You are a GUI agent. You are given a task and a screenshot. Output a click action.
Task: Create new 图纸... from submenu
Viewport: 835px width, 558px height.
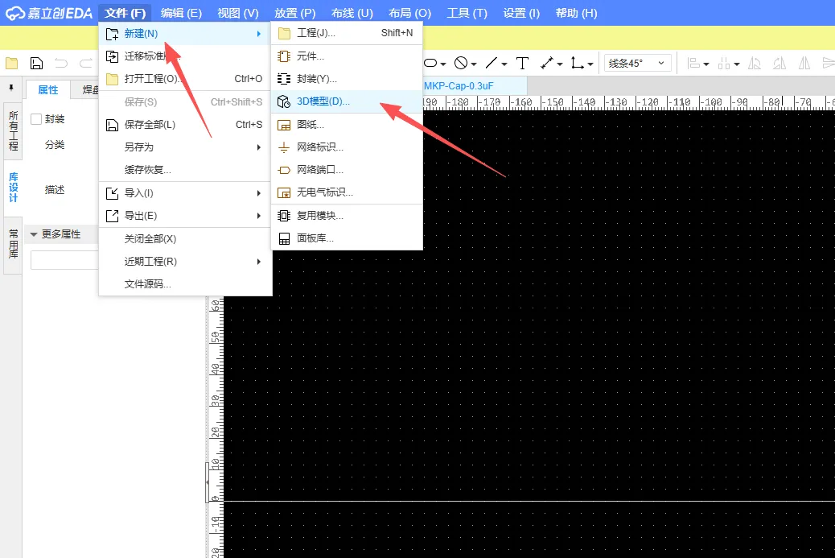pos(347,125)
